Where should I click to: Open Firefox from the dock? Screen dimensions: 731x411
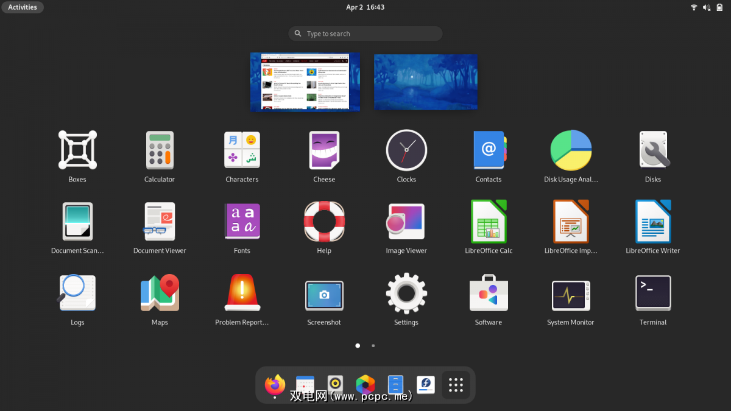coord(275,385)
